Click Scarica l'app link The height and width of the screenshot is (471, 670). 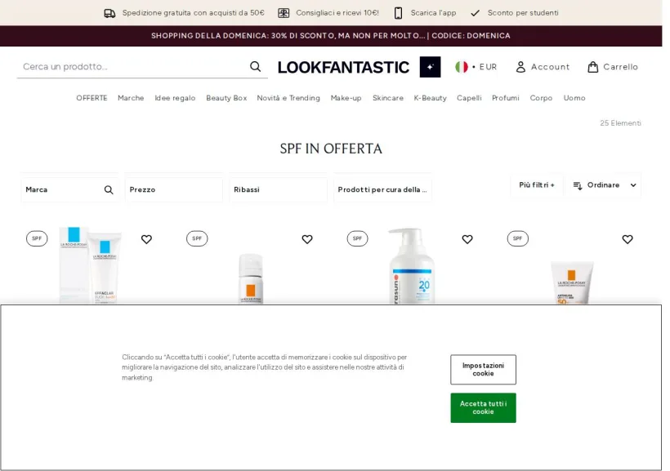433,13
